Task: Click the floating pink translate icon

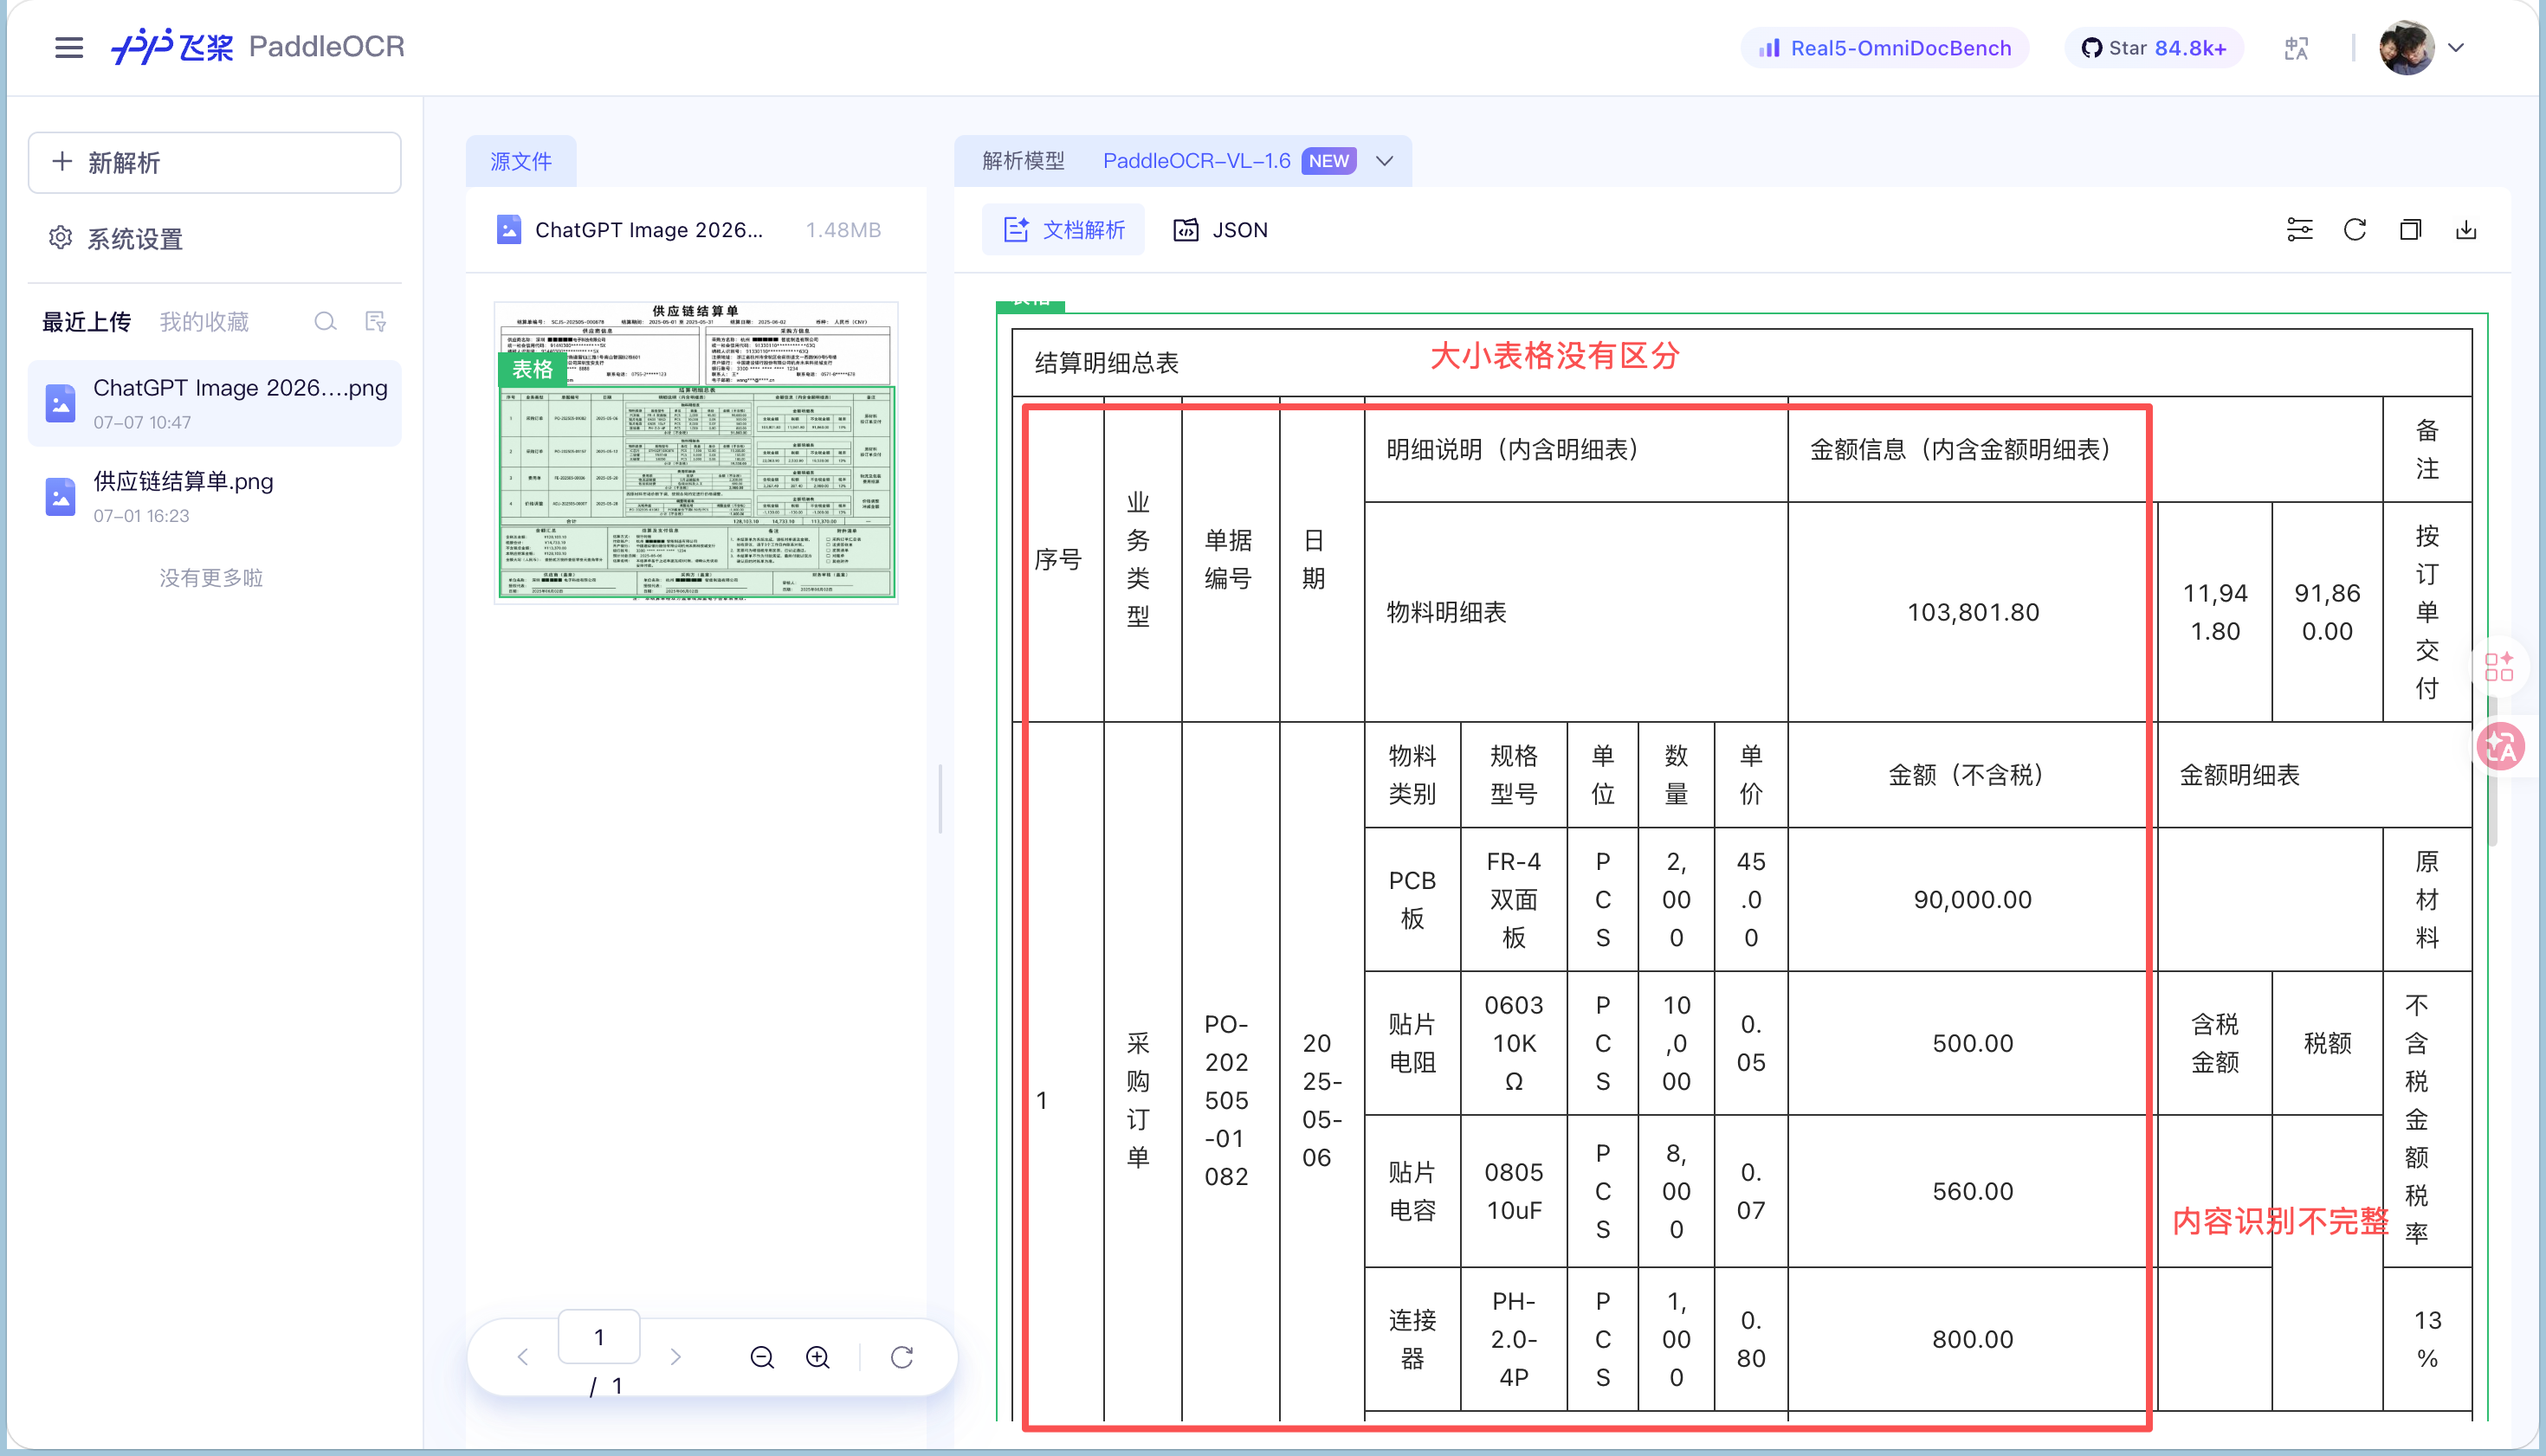Action: tap(2501, 747)
